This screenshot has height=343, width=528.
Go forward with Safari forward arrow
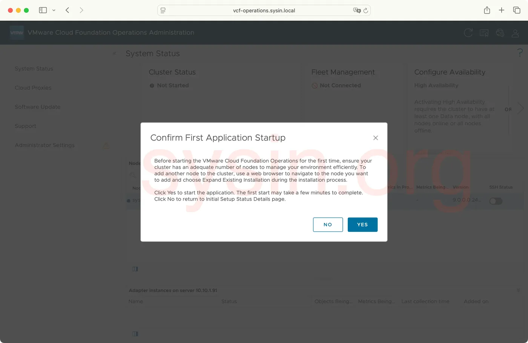tap(81, 10)
